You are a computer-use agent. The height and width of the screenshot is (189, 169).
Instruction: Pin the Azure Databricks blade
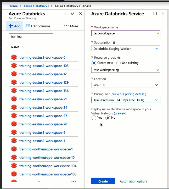(x=73, y=14)
